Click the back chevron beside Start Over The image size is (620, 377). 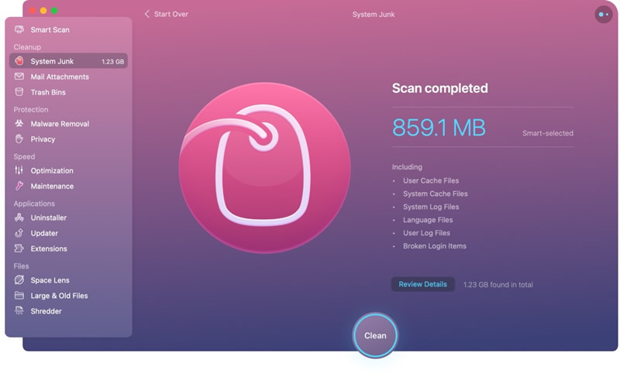146,14
